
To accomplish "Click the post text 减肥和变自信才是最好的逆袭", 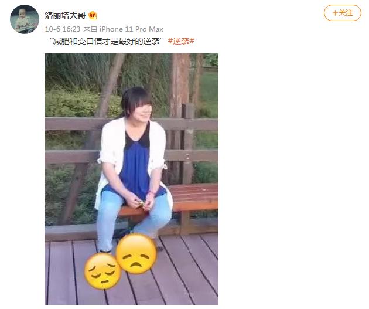I will [106, 41].
